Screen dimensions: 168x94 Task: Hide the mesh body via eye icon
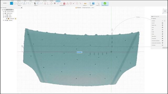click(x=7, y=19)
